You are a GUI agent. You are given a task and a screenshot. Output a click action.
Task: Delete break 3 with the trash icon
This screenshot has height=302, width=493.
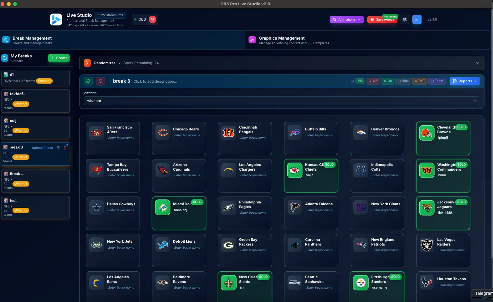pos(65,148)
